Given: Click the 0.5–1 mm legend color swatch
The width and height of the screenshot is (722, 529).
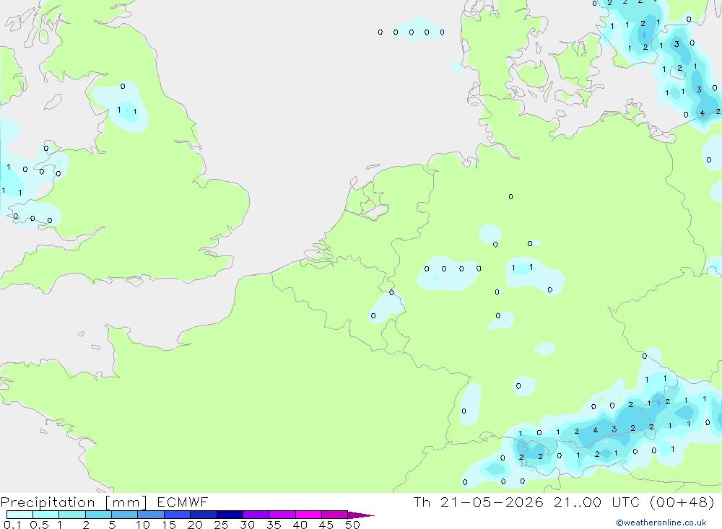Looking at the screenshot, I should click(46, 515).
